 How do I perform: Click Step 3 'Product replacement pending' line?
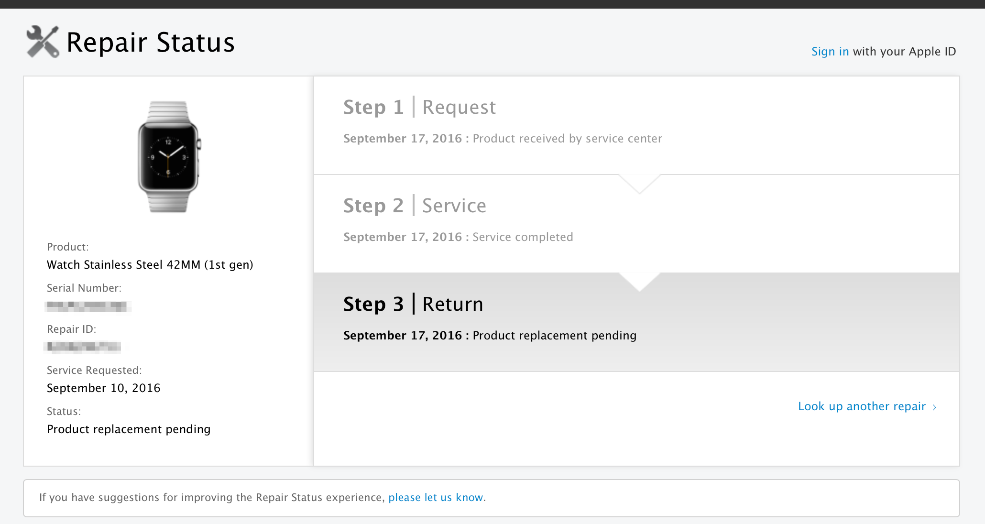click(554, 336)
